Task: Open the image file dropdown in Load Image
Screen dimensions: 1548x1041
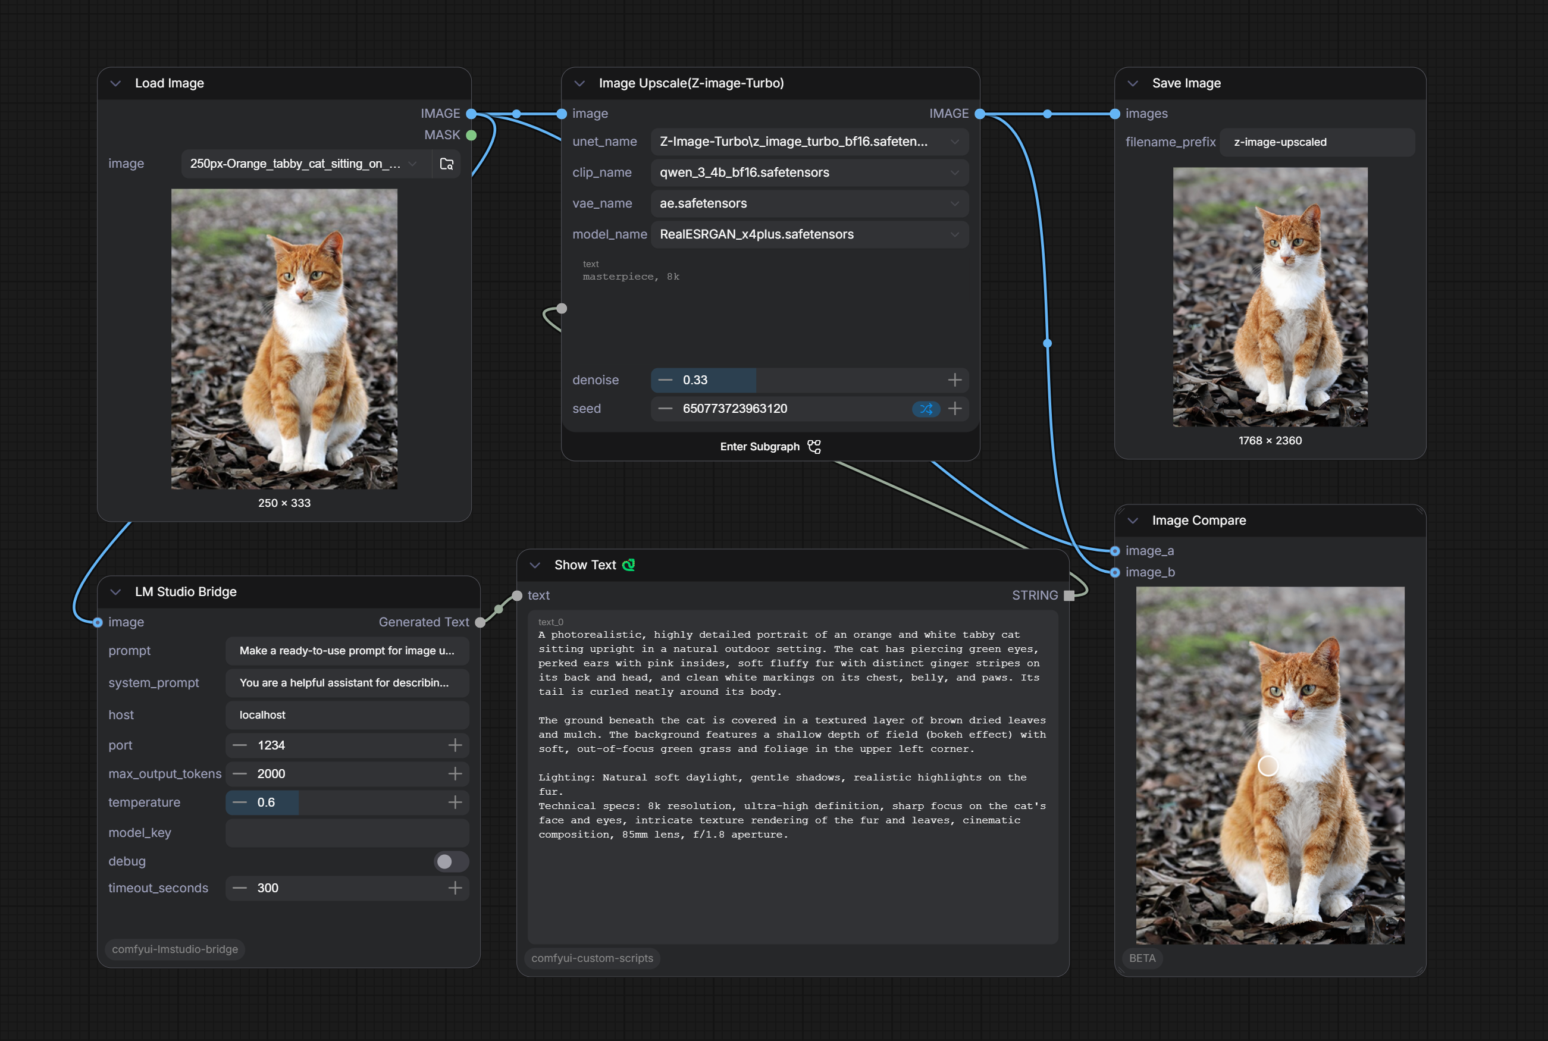Action: click(x=306, y=164)
